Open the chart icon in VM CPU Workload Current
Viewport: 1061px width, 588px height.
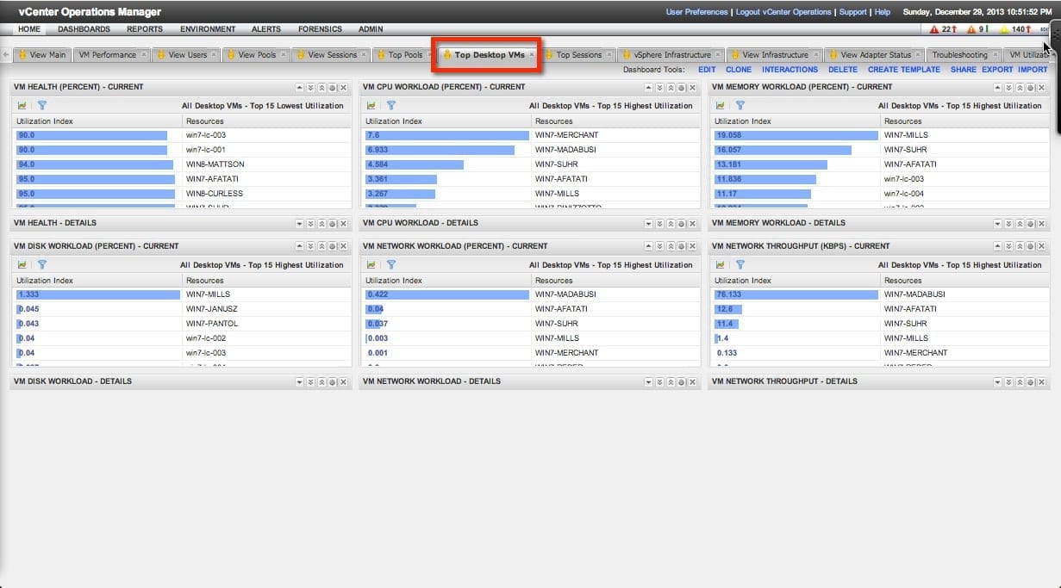(371, 106)
